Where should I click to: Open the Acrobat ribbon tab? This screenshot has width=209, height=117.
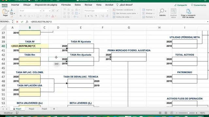click(x=109, y=5)
